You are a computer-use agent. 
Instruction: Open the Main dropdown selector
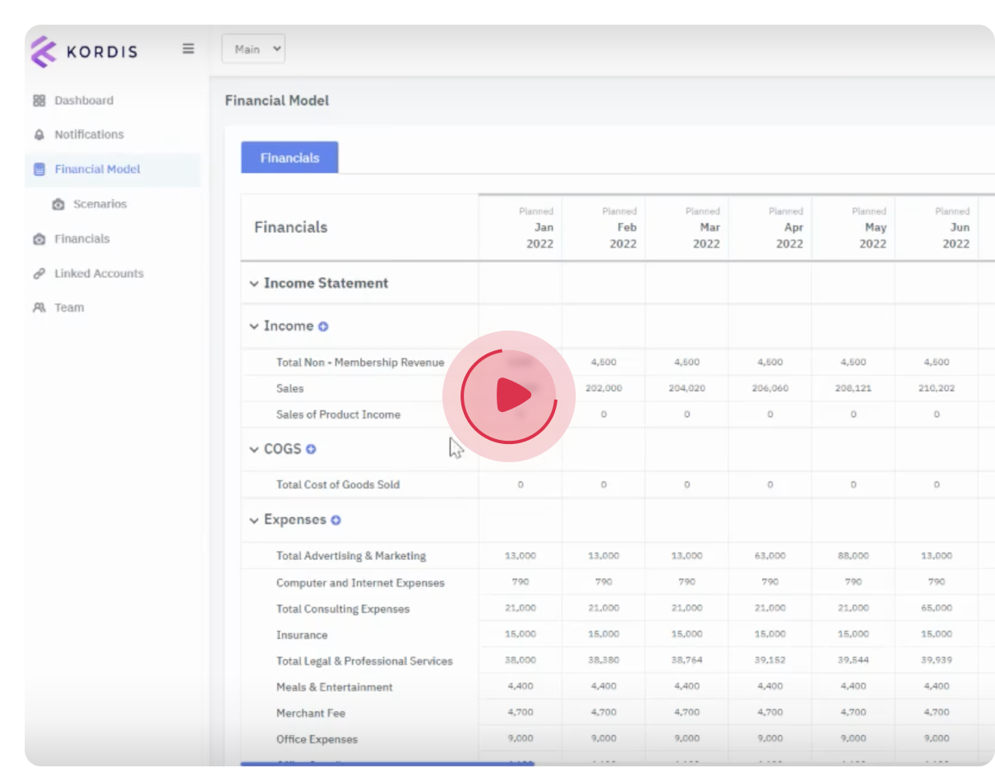(253, 49)
